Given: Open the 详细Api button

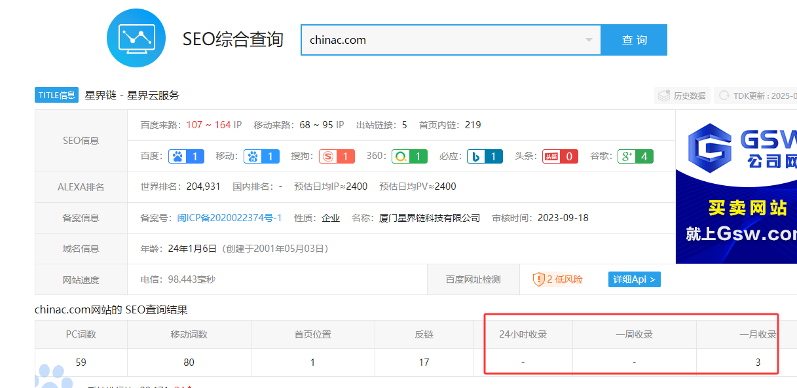Looking at the screenshot, I should [635, 279].
